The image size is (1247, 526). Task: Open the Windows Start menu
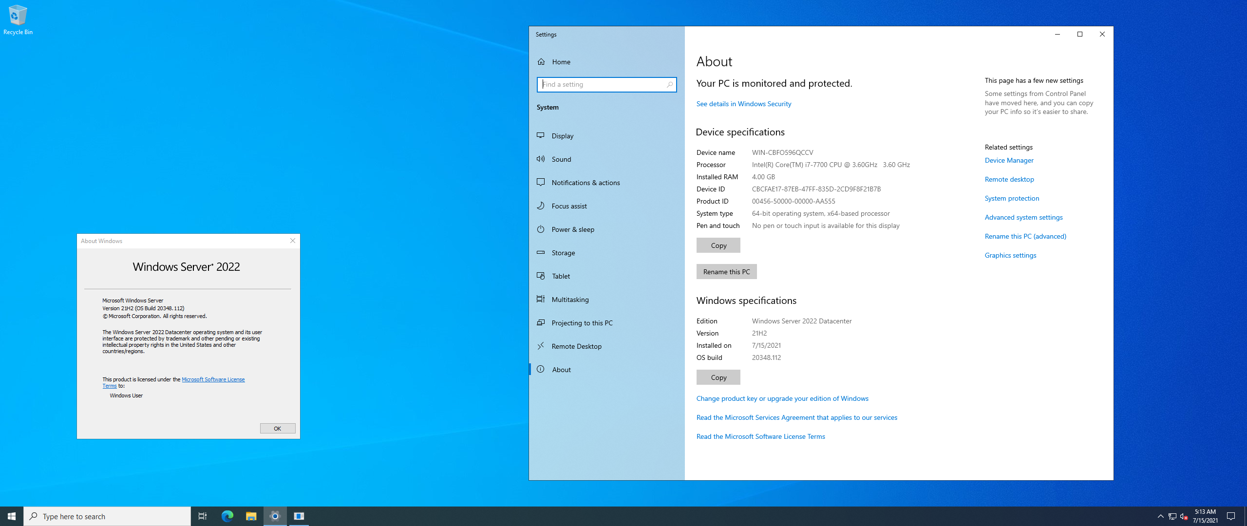(12, 516)
